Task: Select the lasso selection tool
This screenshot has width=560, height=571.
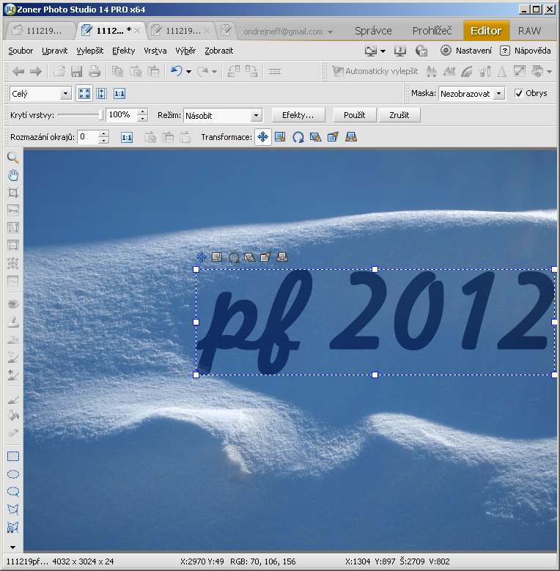Action: click(x=12, y=492)
